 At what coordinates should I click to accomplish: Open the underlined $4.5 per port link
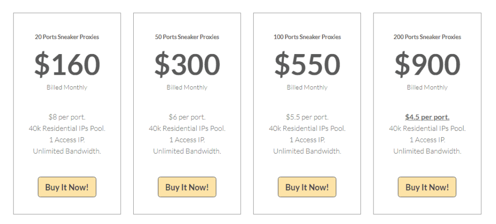tap(427, 117)
